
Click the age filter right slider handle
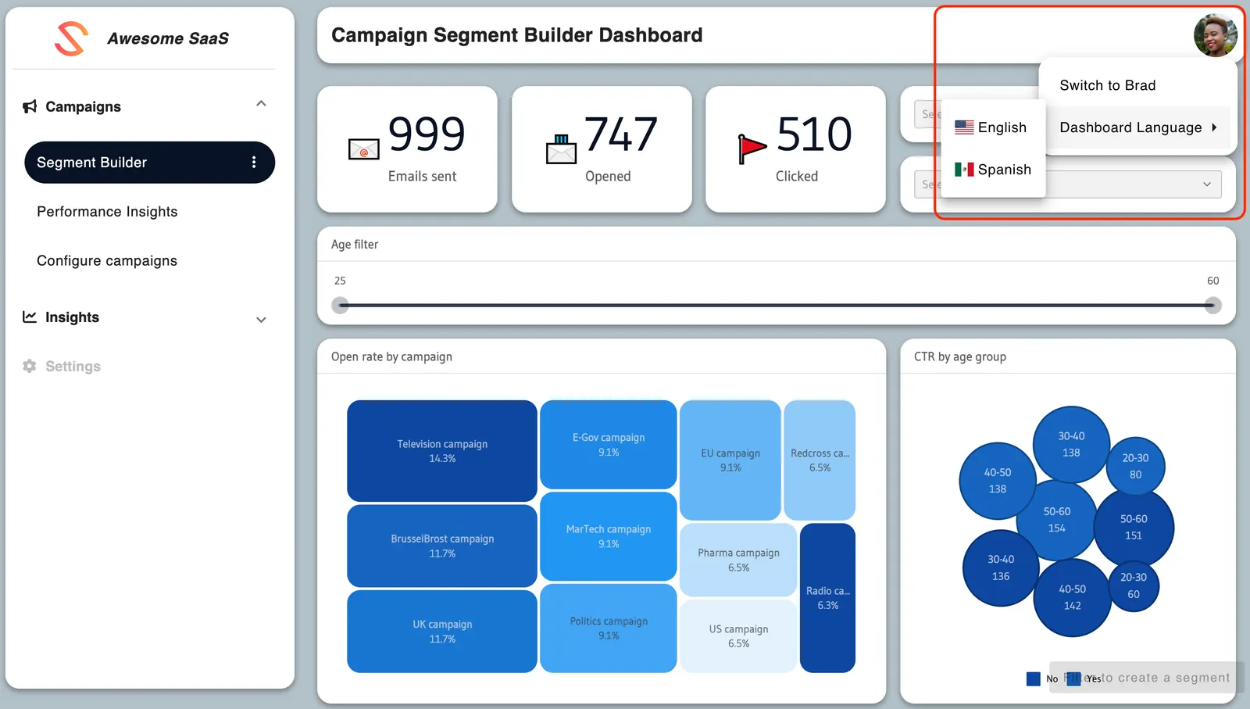coord(1212,306)
